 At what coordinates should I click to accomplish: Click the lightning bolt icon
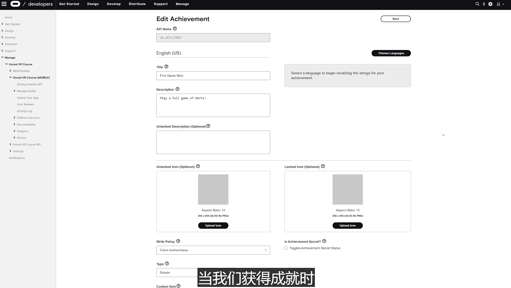pyautogui.click(x=484, y=4)
